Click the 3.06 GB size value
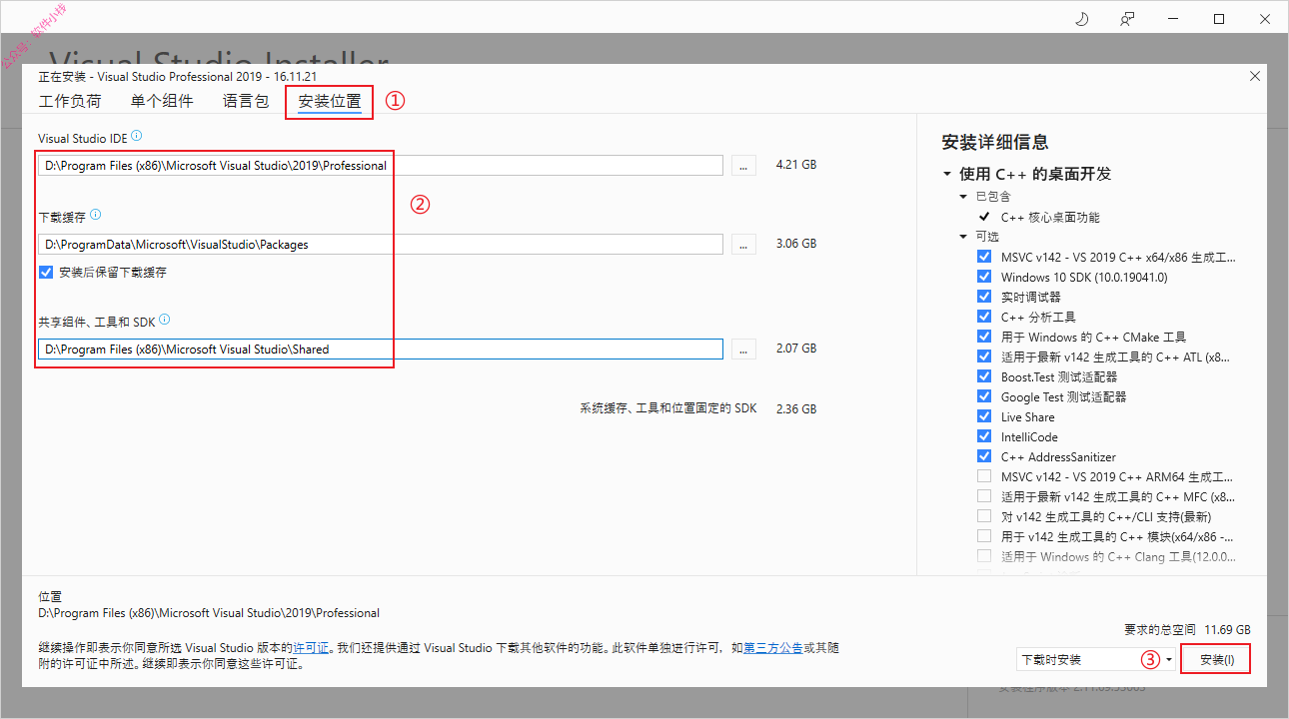This screenshot has height=719, width=1289. (x=796, y=244)
